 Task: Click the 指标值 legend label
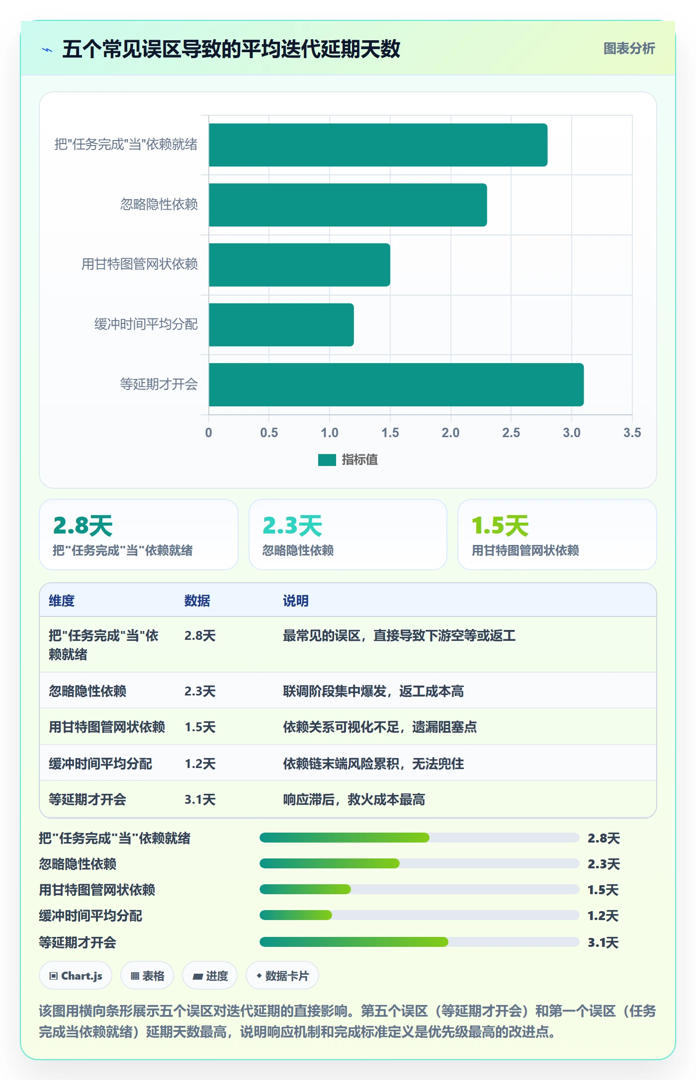[359, 460]
